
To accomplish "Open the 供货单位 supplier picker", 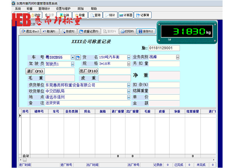I will coord(128,85).
